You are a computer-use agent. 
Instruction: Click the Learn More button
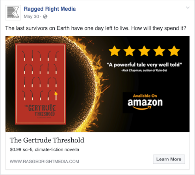coord(169,159)
